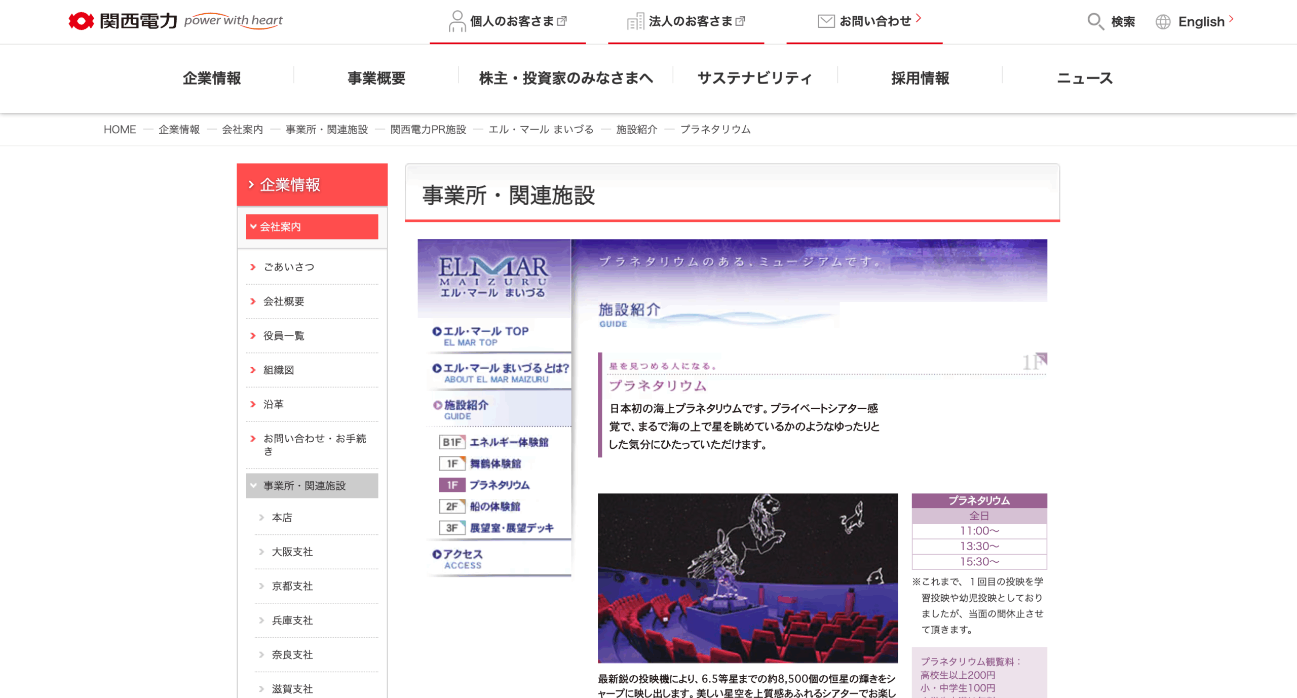The width and height of the screenshot is (1297, 698).
Task: Click the 検索 search label
Action: click(x=1123, y=22)
